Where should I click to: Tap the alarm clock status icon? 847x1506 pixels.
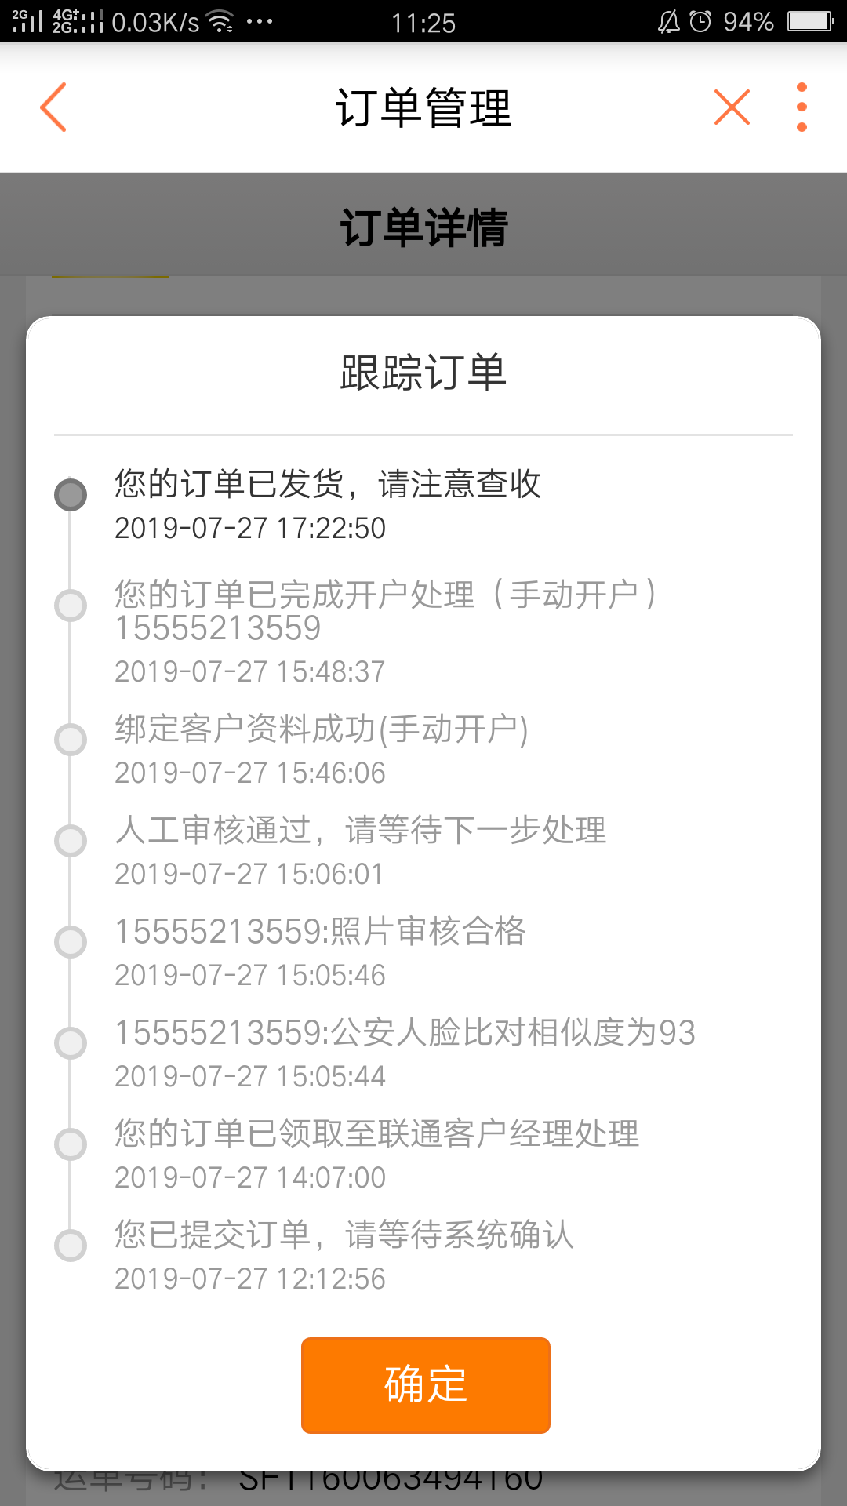coord(700,21)
